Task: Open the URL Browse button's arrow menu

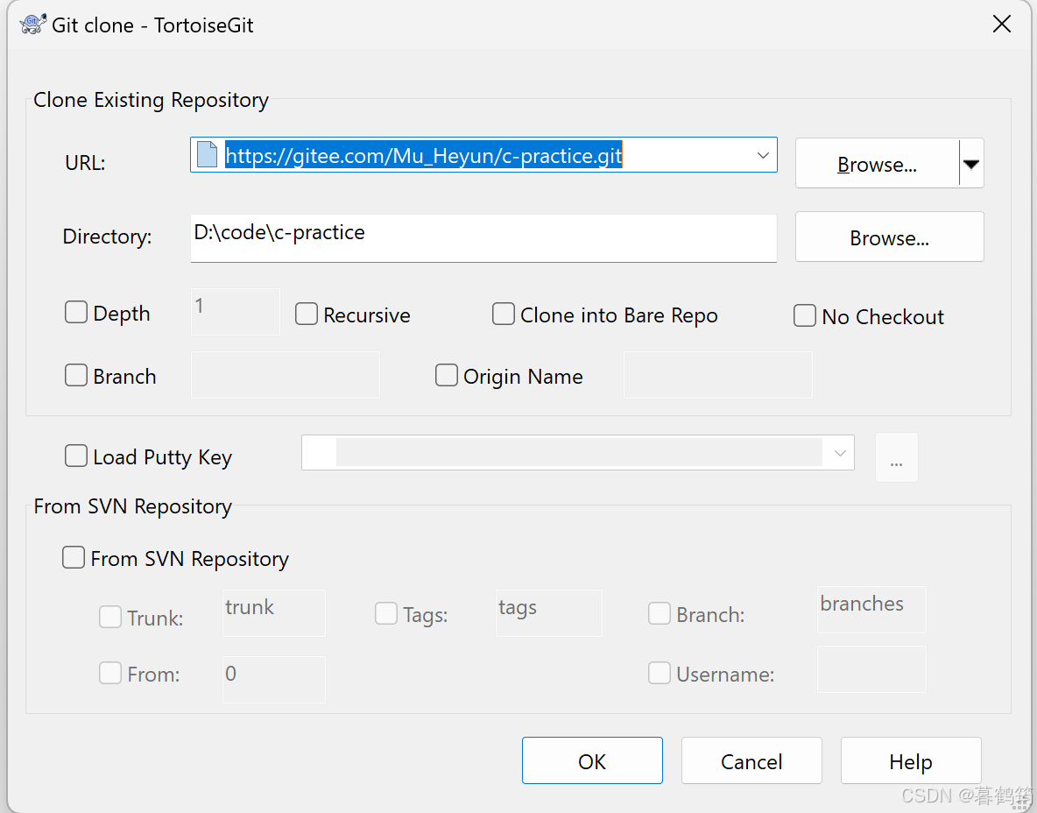Action: (x=970, y=164)
